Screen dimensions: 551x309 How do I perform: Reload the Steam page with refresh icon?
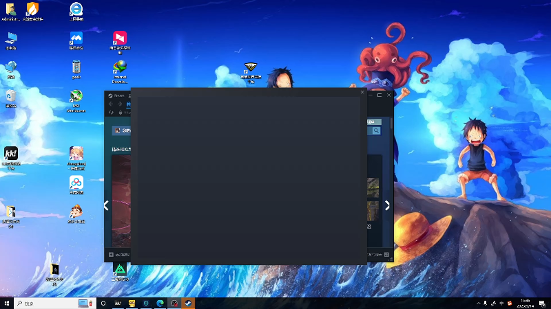click(x=111, y=113)
